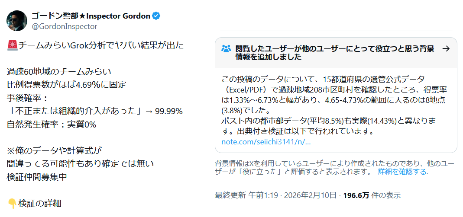Click the 背景情報はXを利用している disclaimer text

(295, 164)
